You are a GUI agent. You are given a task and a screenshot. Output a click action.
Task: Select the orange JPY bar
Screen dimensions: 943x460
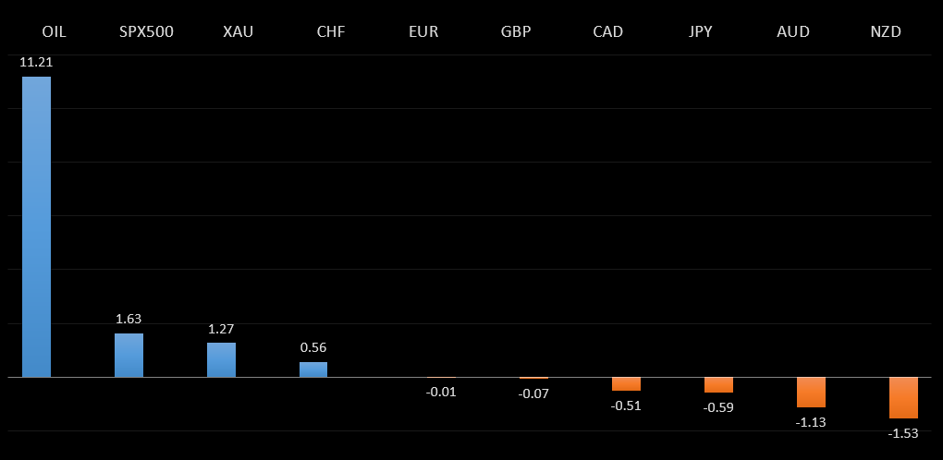click(718, 384)
